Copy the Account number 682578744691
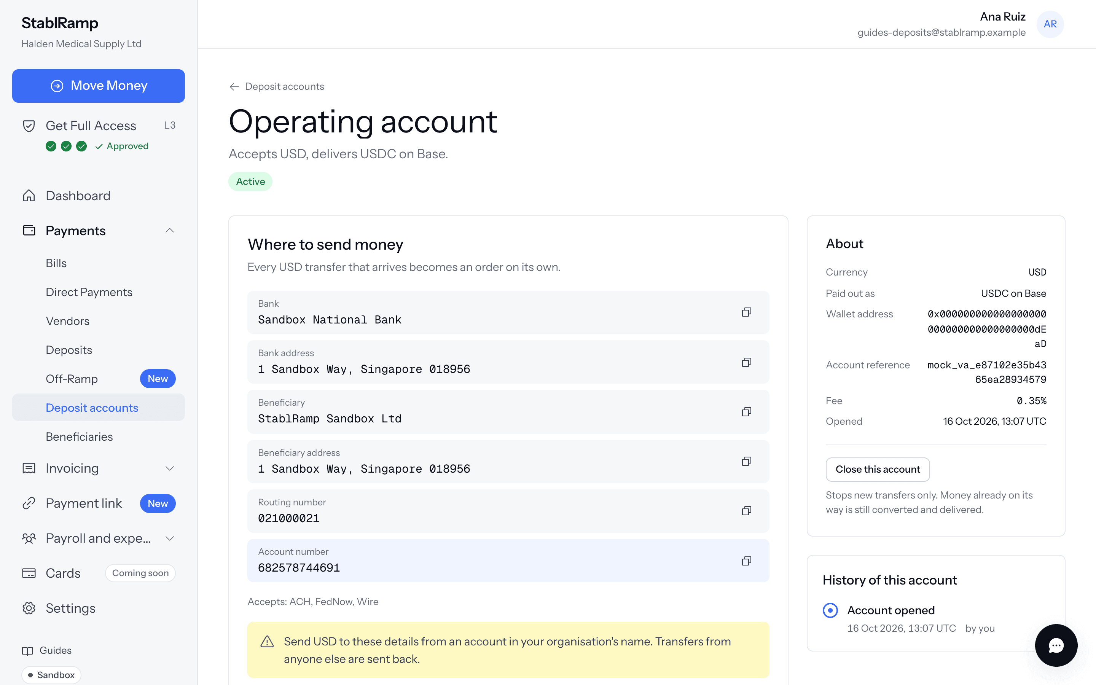This screenshot has width=1096, height=685. click(x=746, y=561)
